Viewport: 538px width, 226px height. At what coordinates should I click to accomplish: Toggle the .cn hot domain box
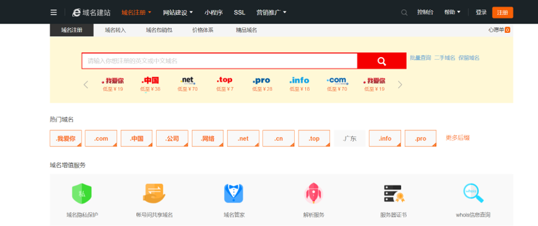pyautogui.click(x=279, y=138)
